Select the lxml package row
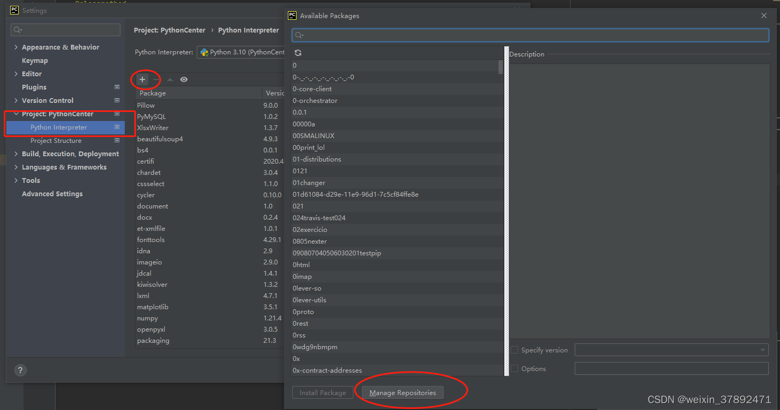The width and height of the screenshot is (780, 410). 210,296
